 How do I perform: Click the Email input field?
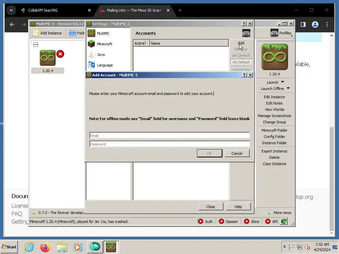pos(169,135)
